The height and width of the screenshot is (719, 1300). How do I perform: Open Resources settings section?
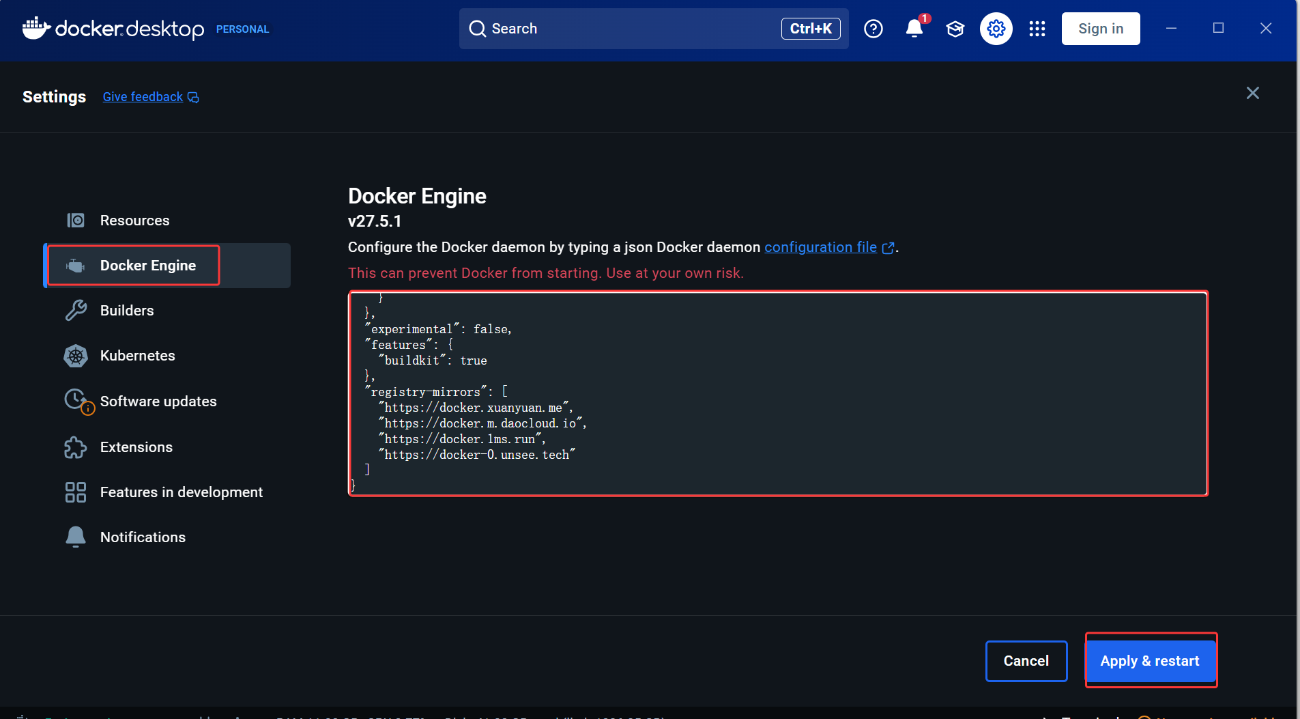click(x=168, y=220)
